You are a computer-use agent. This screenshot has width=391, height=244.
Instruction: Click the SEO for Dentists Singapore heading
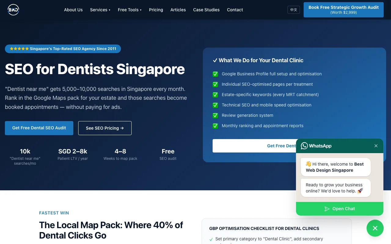coord(95,69)
